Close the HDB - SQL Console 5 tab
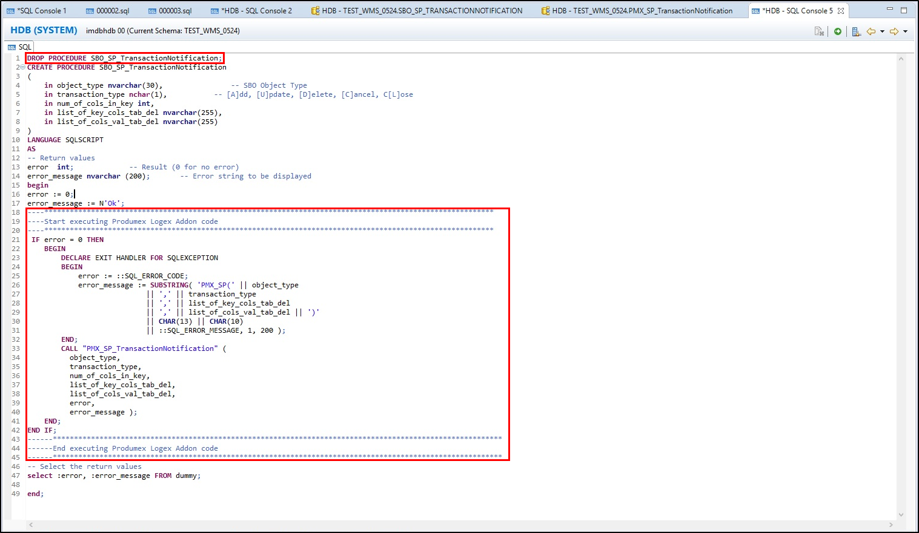 tap(841, 11)
